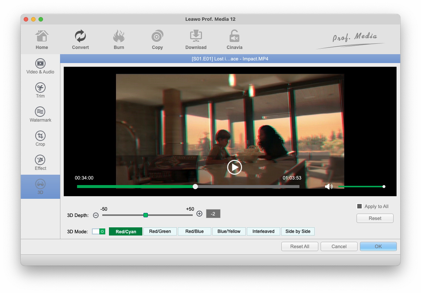Open the Convert module
The width and height of the screenshot is (421, 293).
click(x=80, y=40)
